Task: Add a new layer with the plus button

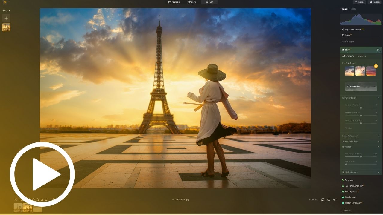Action: 6,18
